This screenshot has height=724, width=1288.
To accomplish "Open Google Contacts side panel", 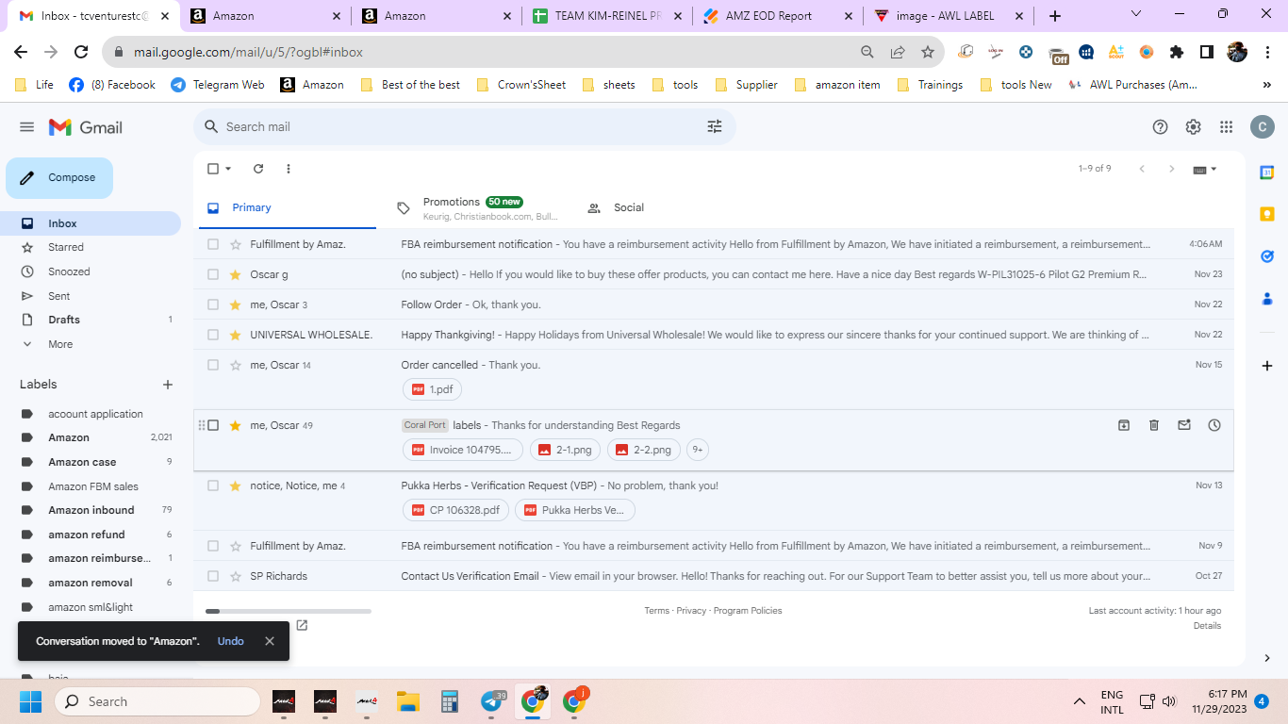I will tap(1267, 299).
